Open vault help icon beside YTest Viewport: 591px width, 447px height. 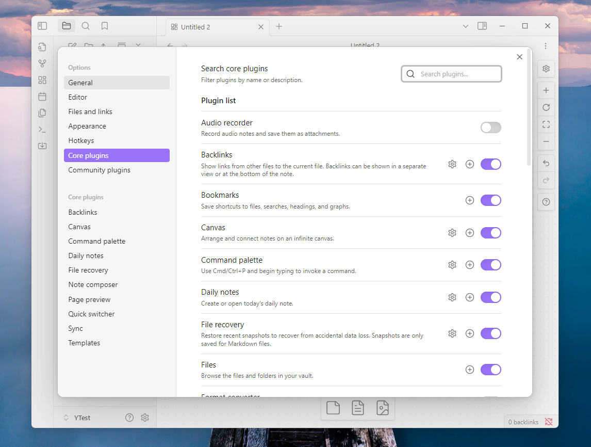(x=129, y=418)
